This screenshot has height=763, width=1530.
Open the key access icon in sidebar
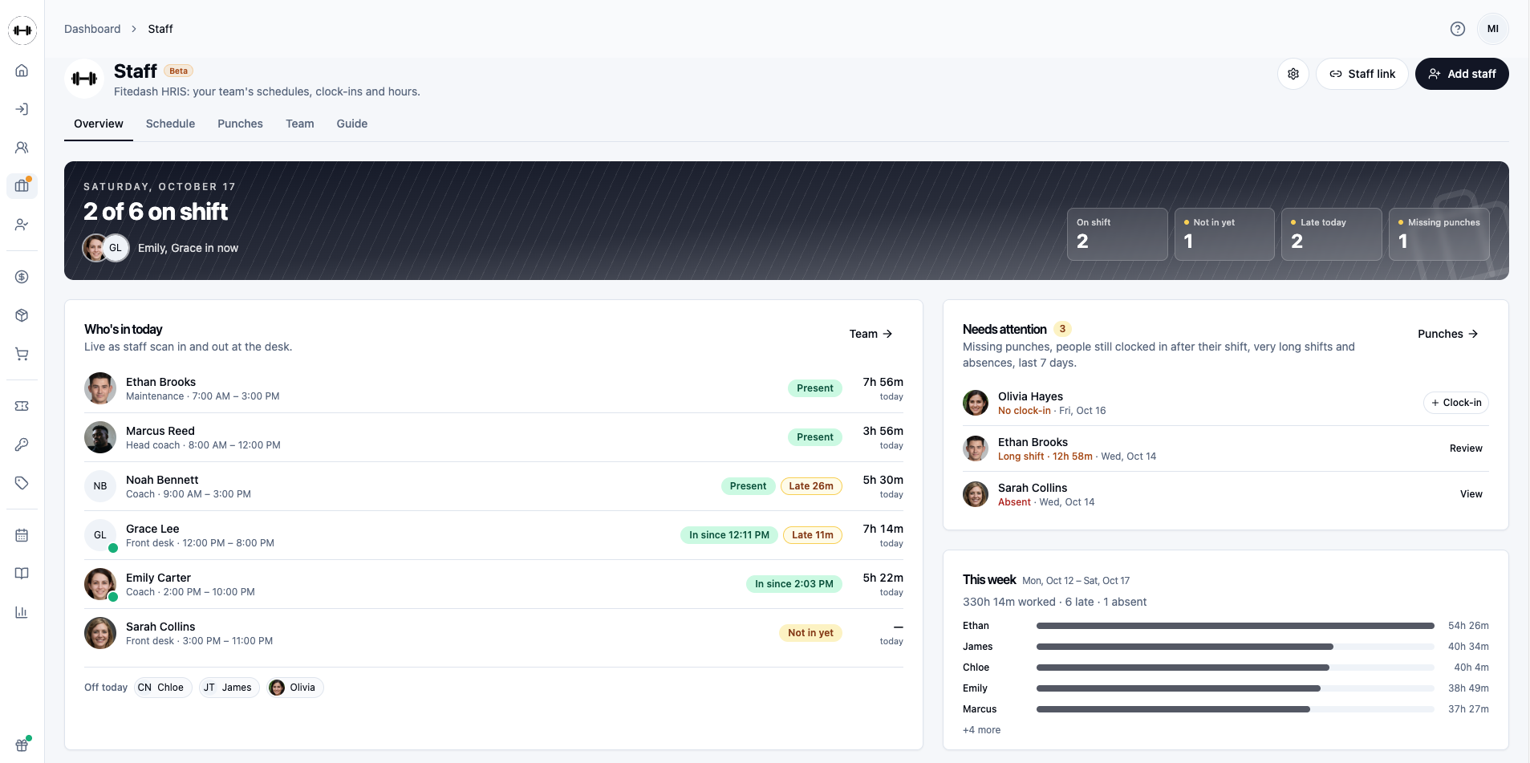[22, 444]
